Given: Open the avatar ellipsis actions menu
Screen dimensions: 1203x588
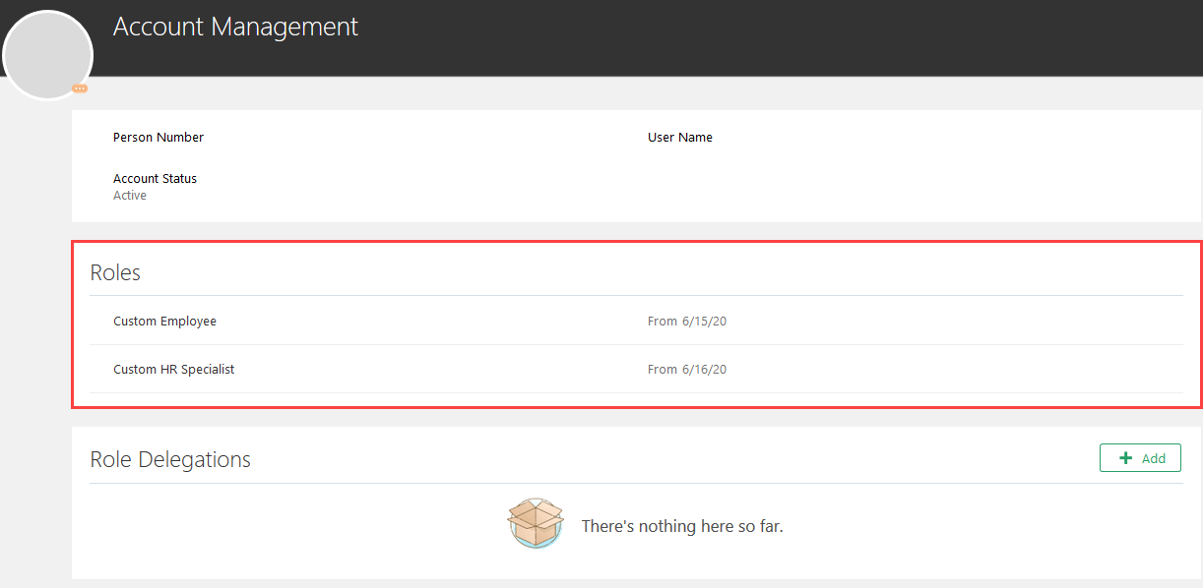Looking at the screenshot, I should [x=79, y=88].
